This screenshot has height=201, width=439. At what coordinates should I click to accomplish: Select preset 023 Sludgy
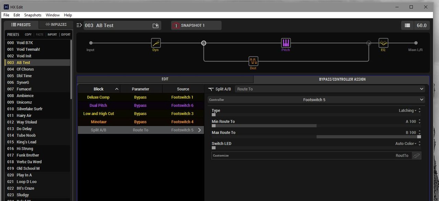37,195
